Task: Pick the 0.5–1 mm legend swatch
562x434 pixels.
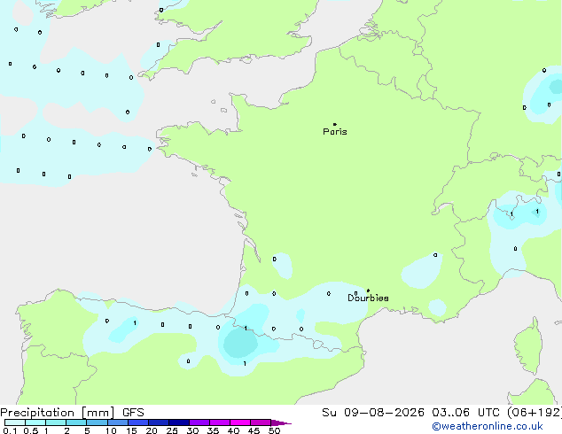Action: pyautogui.click(x=35, y=422)
